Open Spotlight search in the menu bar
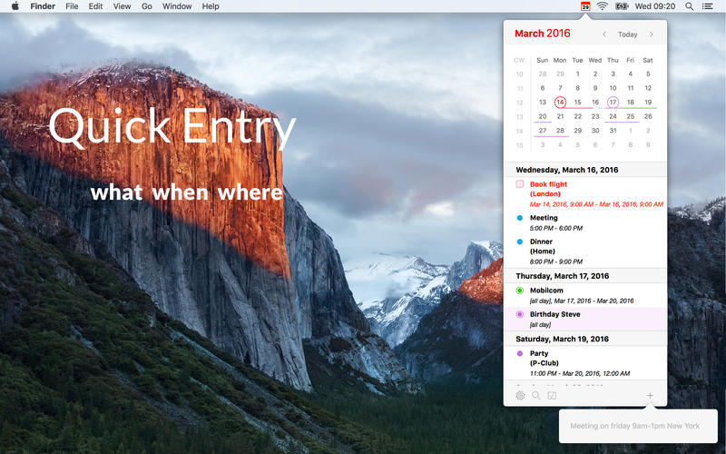This screenshot has width=726, height=454. (x=689, y=6)
